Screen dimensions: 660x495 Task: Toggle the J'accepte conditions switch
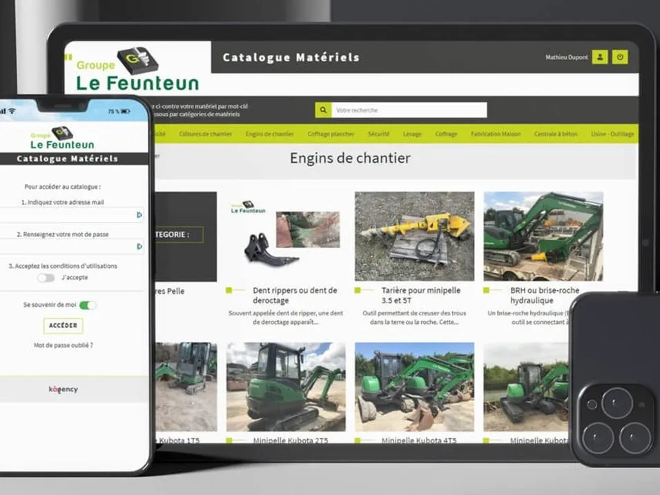pos(46,278)
